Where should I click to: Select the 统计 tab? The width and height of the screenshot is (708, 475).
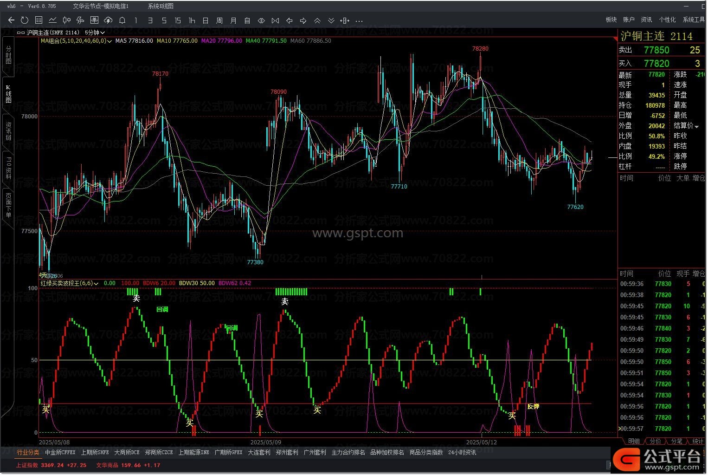[x=697, y=441]
